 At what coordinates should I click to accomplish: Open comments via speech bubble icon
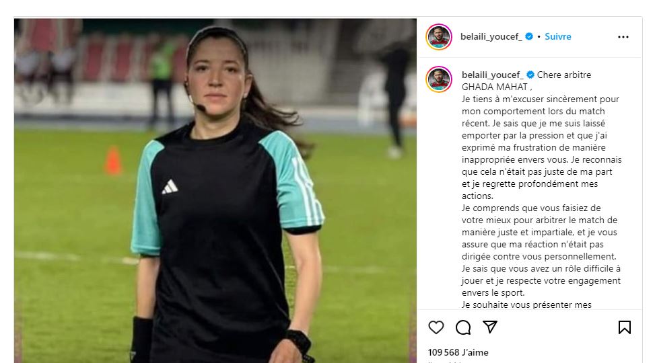tap(463, 327)
